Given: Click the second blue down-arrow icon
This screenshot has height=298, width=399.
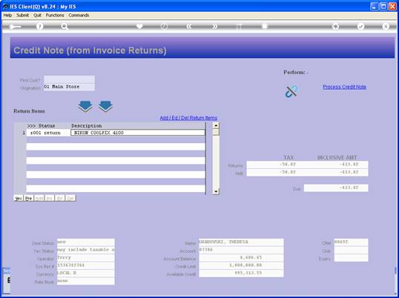Looking at the screenshot, I should tap(105, 106).
